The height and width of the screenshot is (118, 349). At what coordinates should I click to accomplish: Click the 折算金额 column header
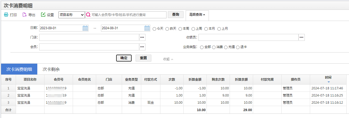tap(195, 80)
